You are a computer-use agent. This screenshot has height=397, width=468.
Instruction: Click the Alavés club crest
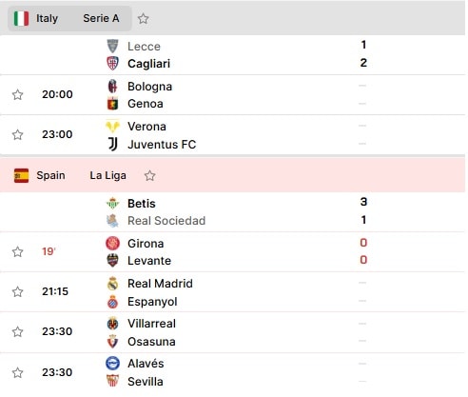(112, 364)
